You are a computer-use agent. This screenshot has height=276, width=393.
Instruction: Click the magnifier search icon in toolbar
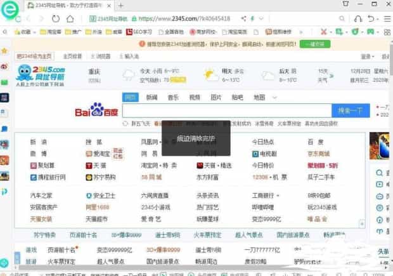(342, 18)
